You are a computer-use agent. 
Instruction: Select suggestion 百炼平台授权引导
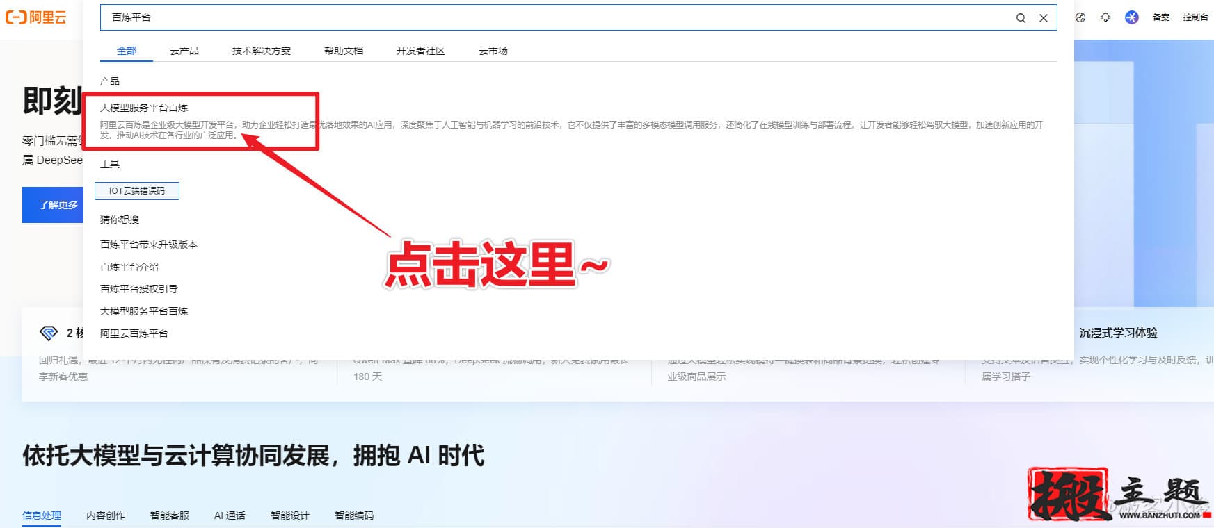click(x=139, y=289)
